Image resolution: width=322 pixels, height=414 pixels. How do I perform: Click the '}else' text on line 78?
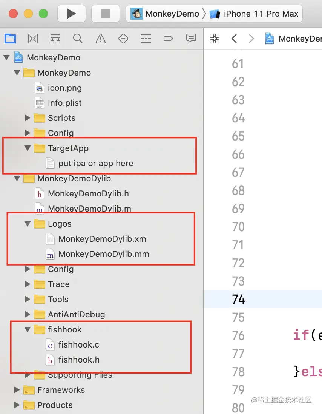tap(308, 371)
